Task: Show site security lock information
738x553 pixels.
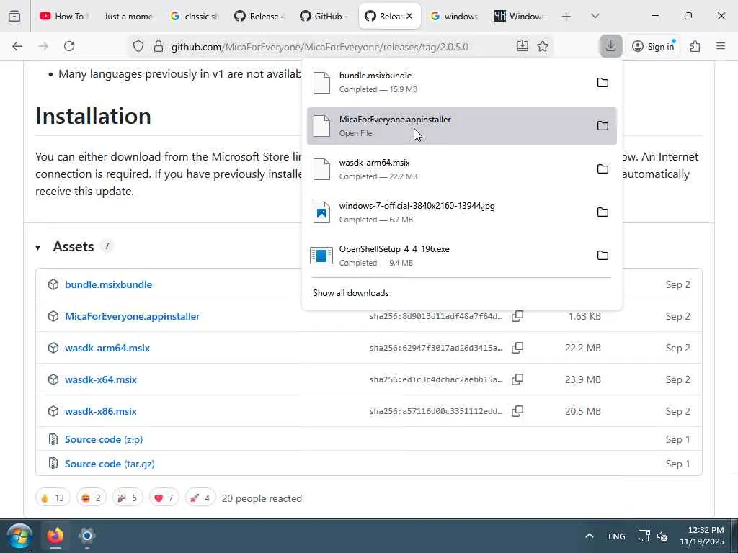Action: (x=159, y=46)
